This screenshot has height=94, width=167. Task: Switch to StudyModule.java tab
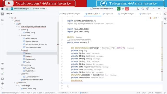[x=126, y=14]
